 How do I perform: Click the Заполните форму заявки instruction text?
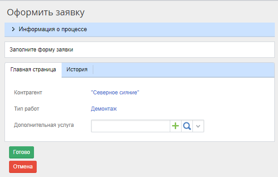[x=41, y=50]
